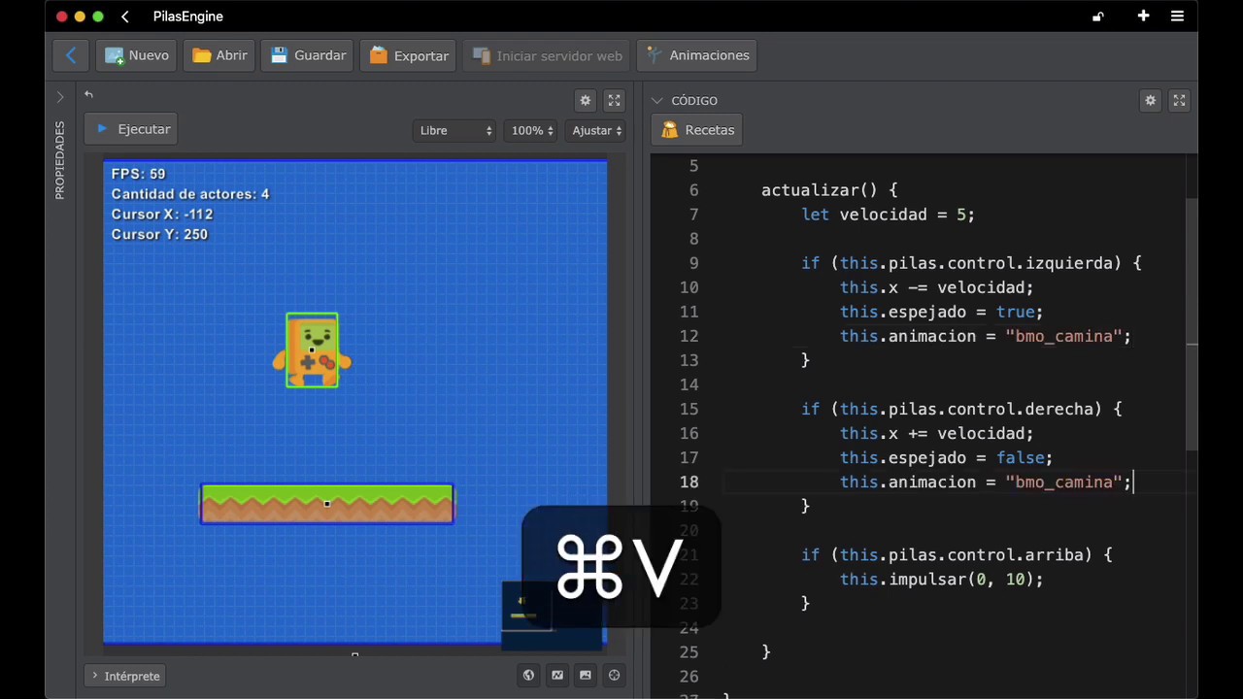Viewport: 1243px width, 699px height.
Task: Export the project with Exportar
Action: tap(409, 55)
